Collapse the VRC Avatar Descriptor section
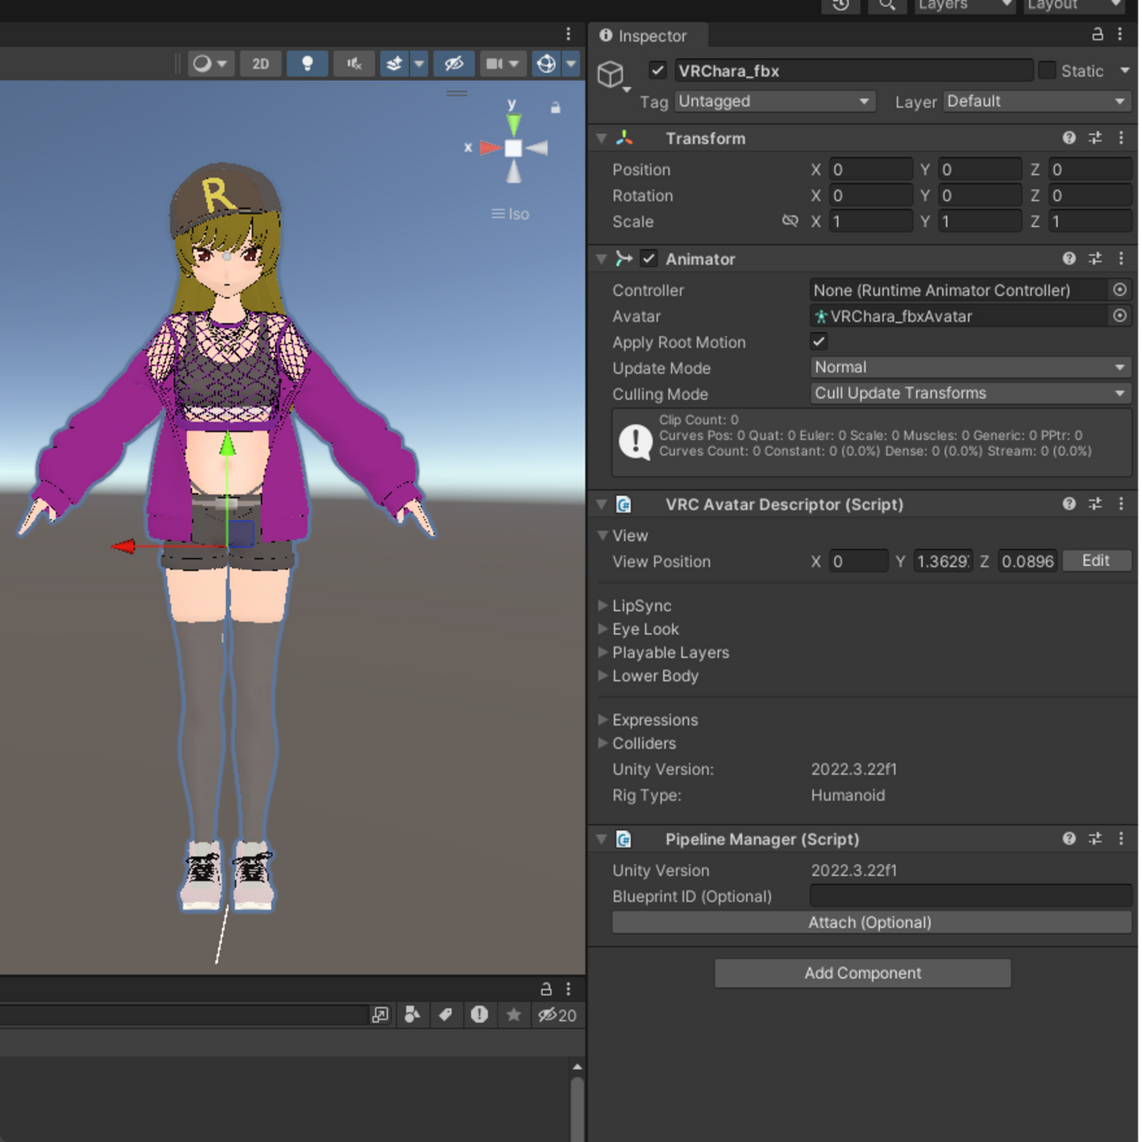1142x1142 pixels. click(x=601, y=504)
